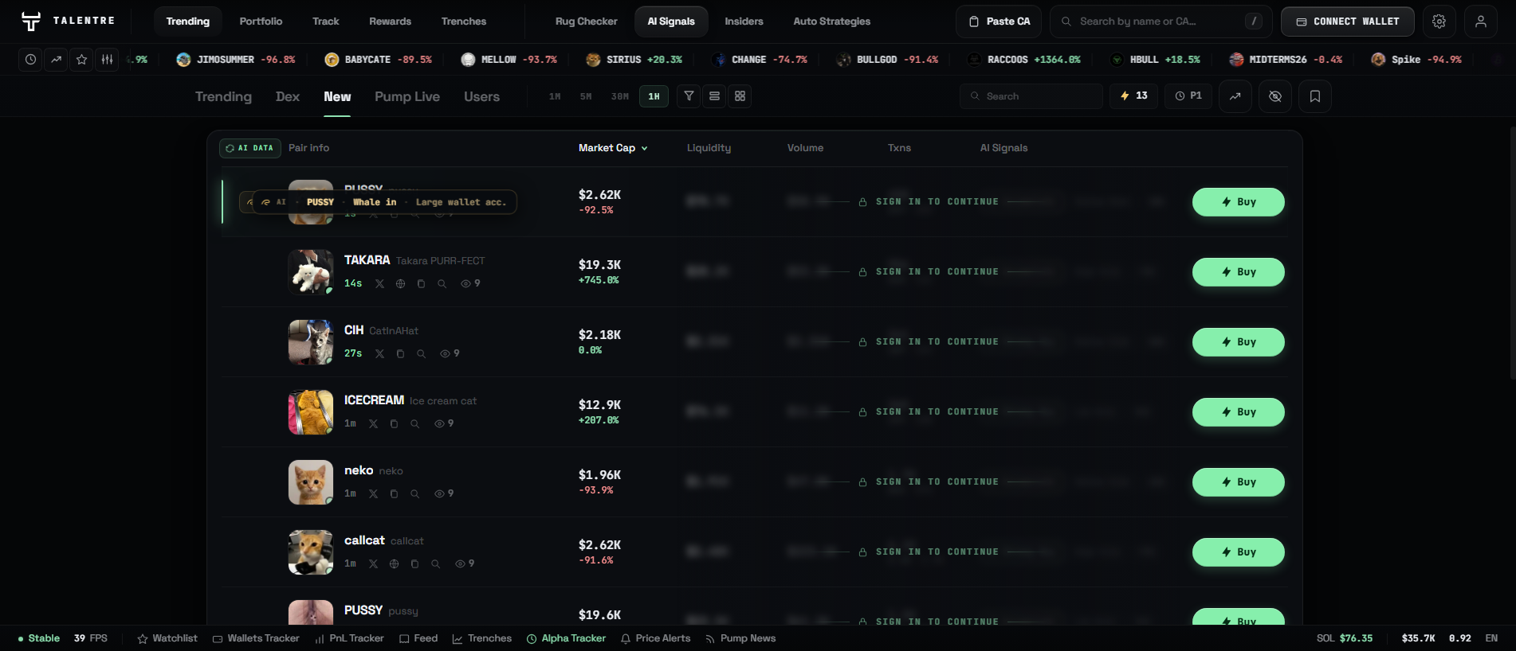Image resolution: width=1516 pixels, height=651 pixels.
Task: Open the bookmark icon in the filter bar
Action: 1315,96
